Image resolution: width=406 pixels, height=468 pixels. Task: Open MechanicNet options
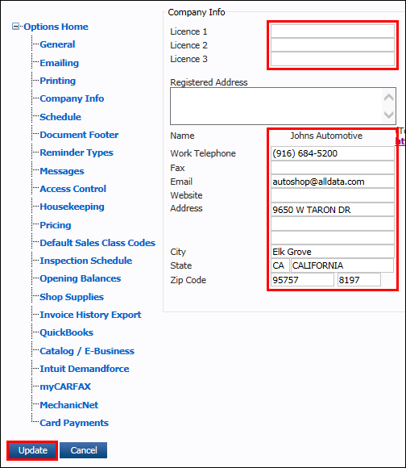coord(69,405)
